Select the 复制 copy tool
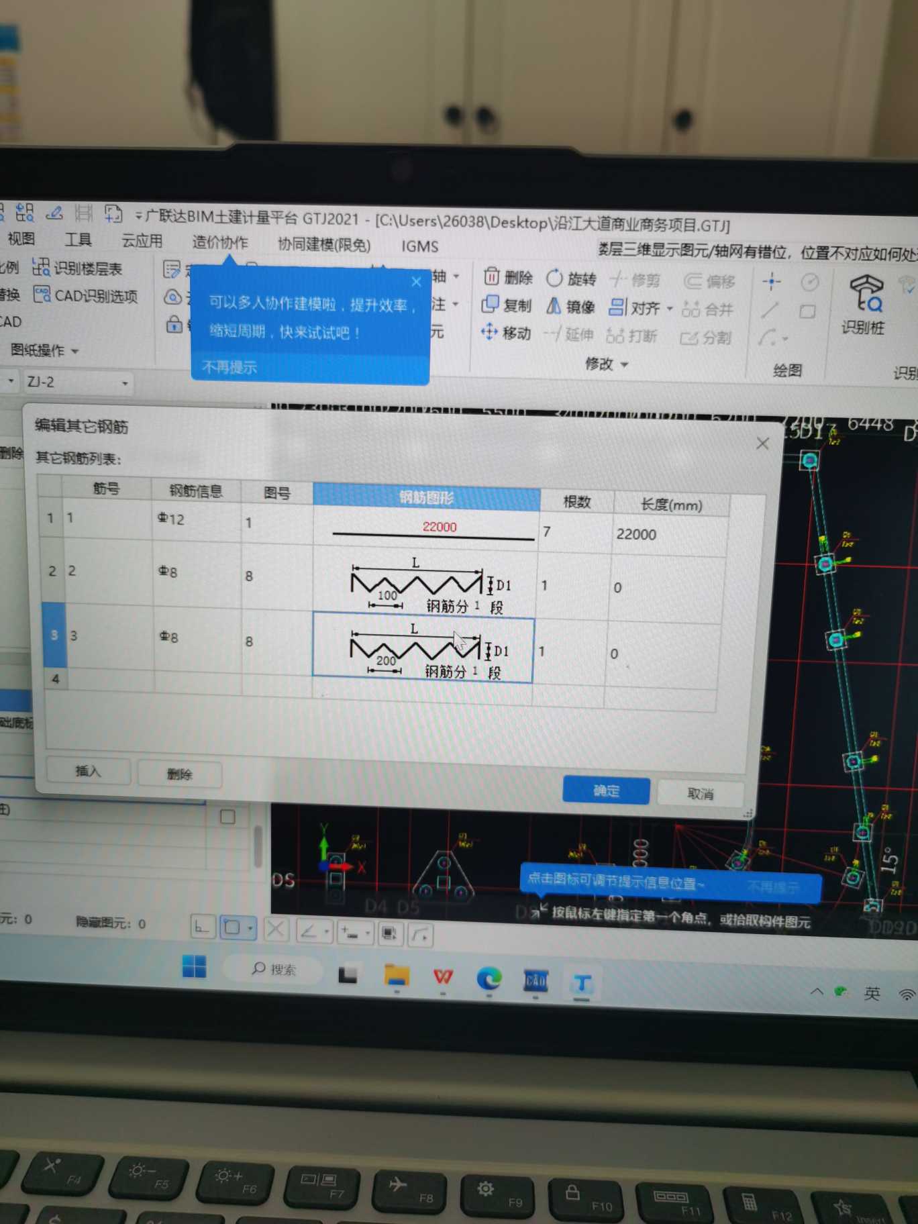Image resolution: width=918 pixels, height=1224 pixels. click(x=507, y=305)
